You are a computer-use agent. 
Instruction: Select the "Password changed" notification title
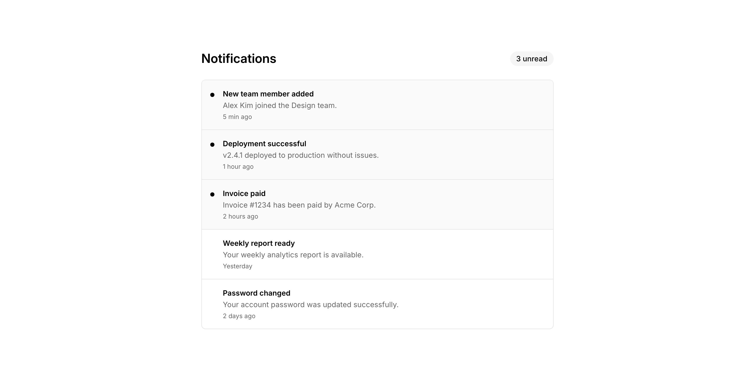256,293
